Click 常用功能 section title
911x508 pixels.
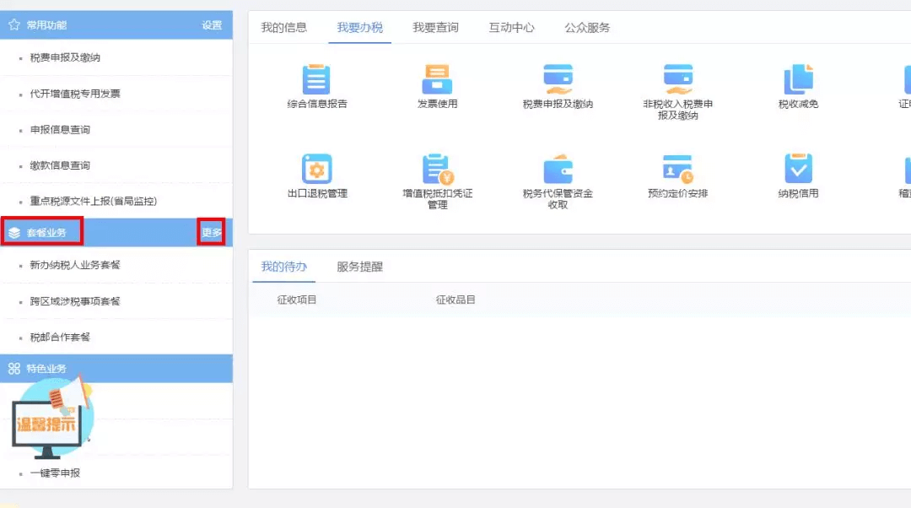point(46,25)
